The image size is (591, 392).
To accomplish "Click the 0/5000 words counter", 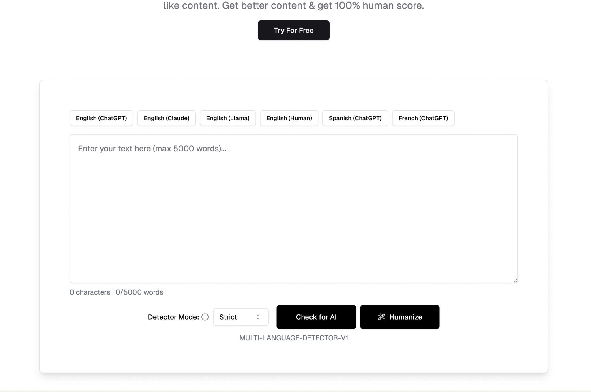I will click(x=139, y=292).
